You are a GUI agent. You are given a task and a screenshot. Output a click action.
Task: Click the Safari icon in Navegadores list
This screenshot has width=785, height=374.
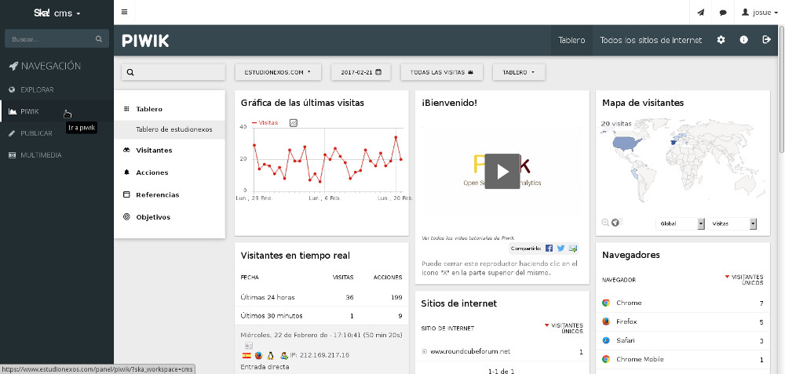click(x=606, y=340)
